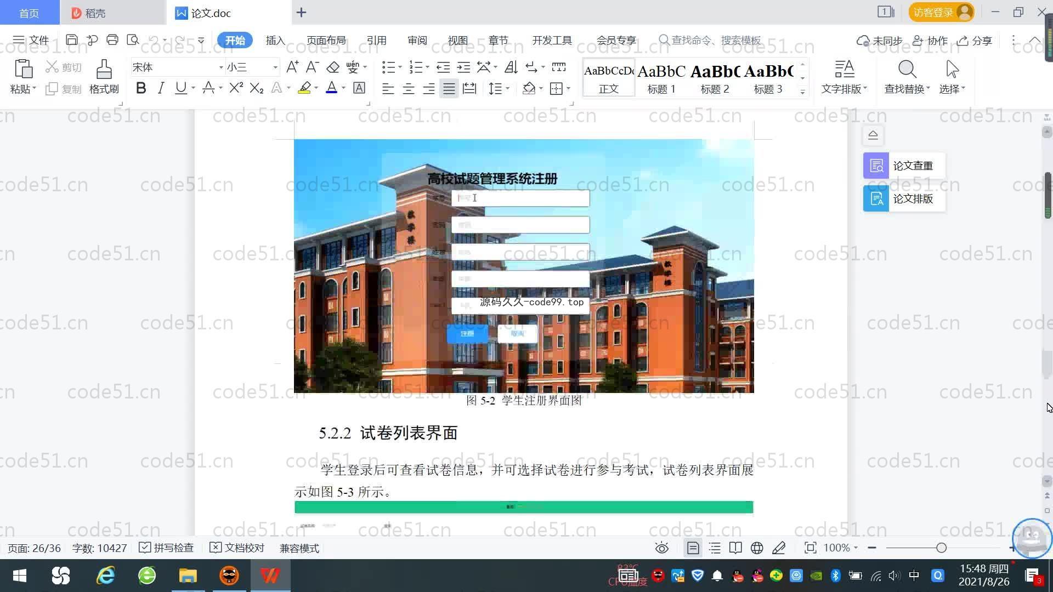The width and height of the screenshot is (1053, 592).
Task: Open the font name dropdown
Action: click(x=221, y=67)
